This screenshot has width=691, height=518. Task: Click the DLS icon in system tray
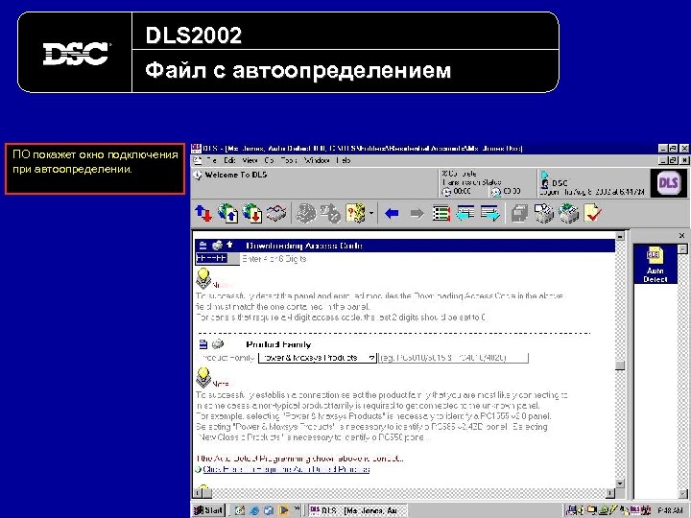click(x=635, y=510)
